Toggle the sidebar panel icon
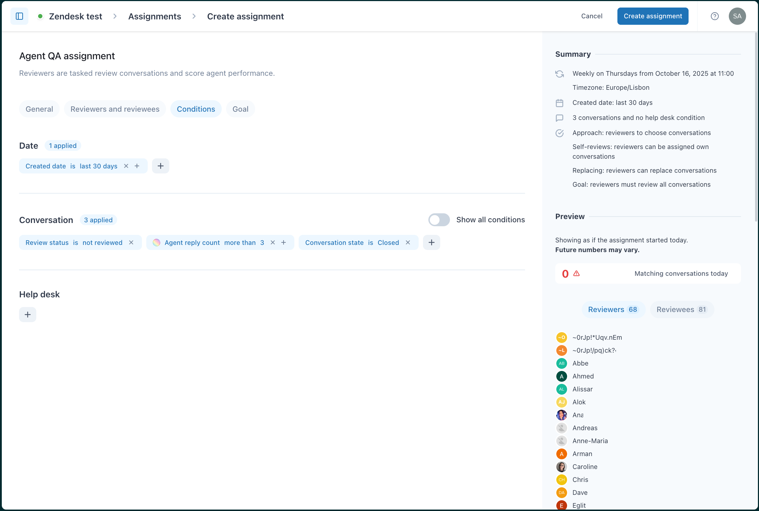Screen dimensions: 759x511 [x=19, y=16]
